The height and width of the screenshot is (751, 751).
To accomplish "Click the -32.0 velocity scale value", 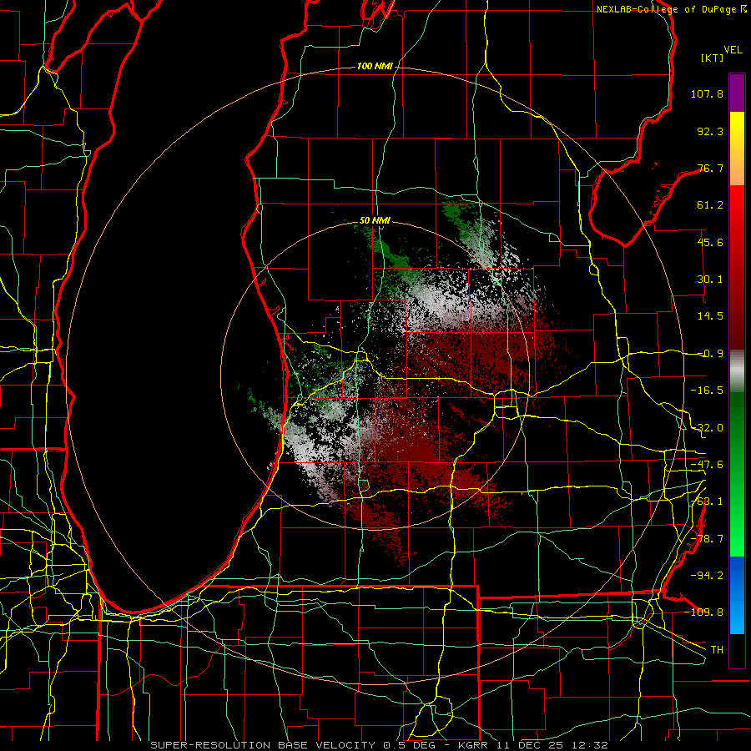I will click(707, 428).
